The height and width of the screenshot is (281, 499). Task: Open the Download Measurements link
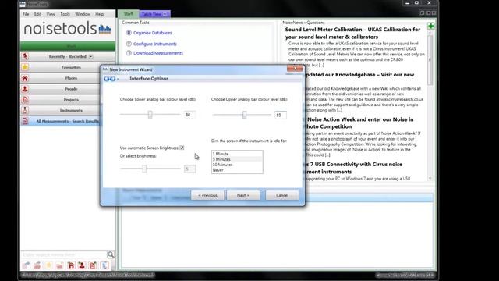pos(158,53)
